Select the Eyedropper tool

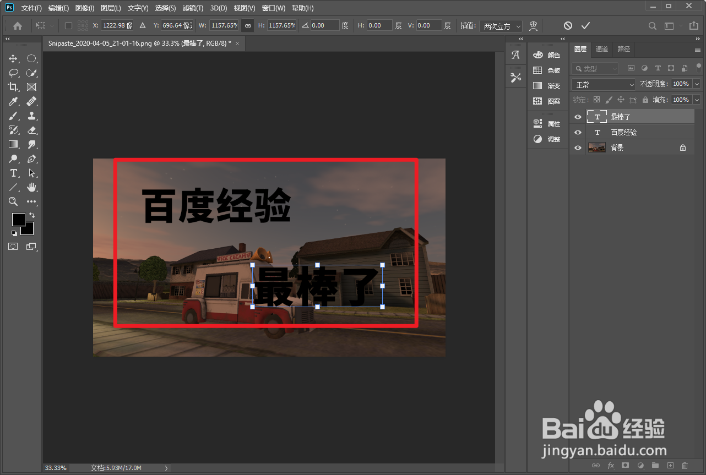pos(13,101)
